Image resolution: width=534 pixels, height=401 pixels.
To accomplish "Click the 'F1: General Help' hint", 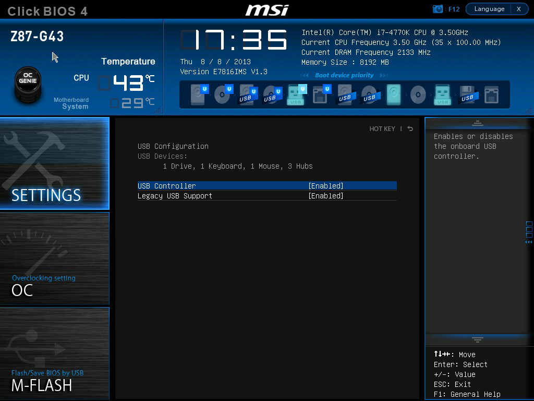I will (467, 394).
